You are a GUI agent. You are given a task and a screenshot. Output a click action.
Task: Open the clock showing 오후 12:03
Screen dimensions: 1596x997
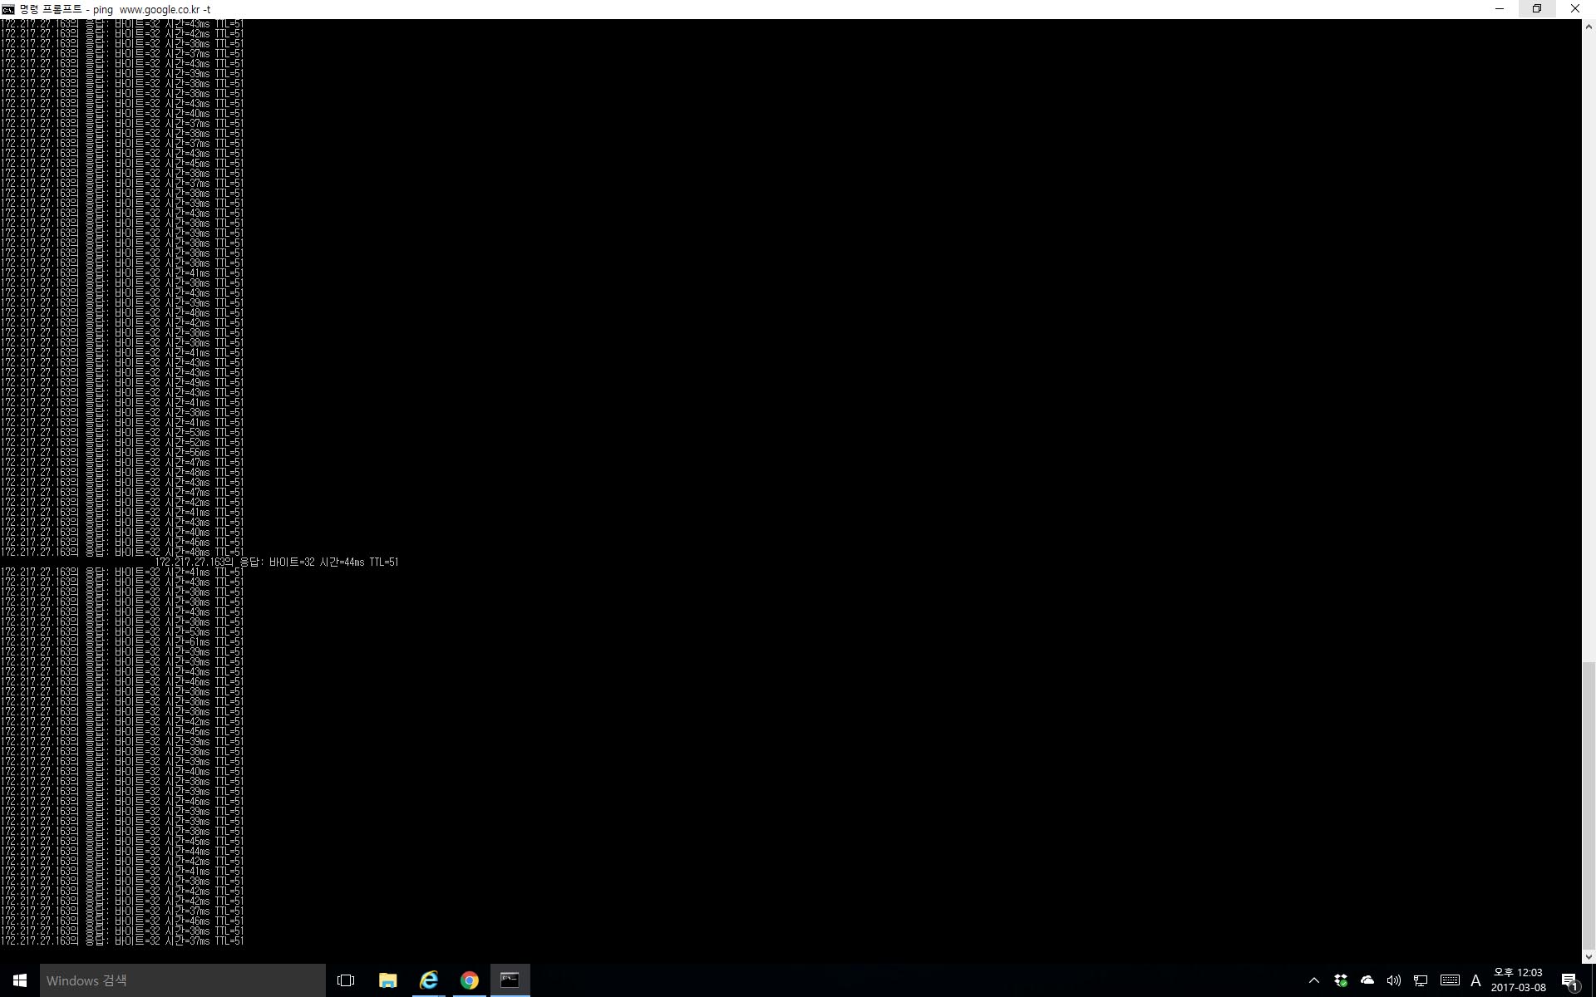(1518, 980)
